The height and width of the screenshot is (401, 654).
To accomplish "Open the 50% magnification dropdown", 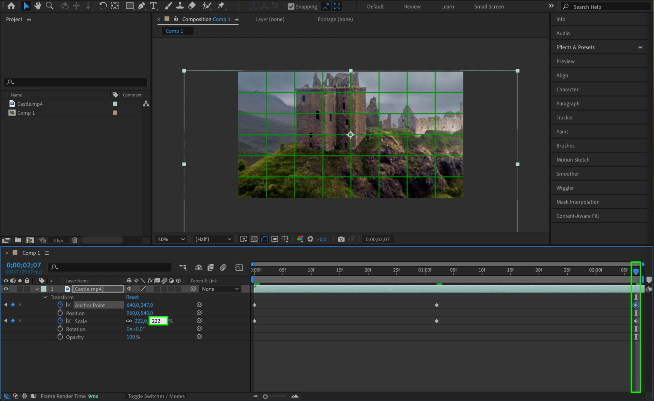I will [171, 239].
